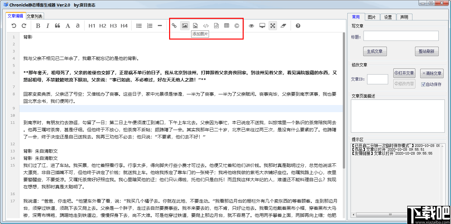Click the 生成文章 button

375,51
